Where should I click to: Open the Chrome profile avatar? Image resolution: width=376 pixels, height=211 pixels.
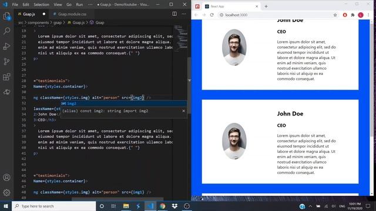coord(361,15)
